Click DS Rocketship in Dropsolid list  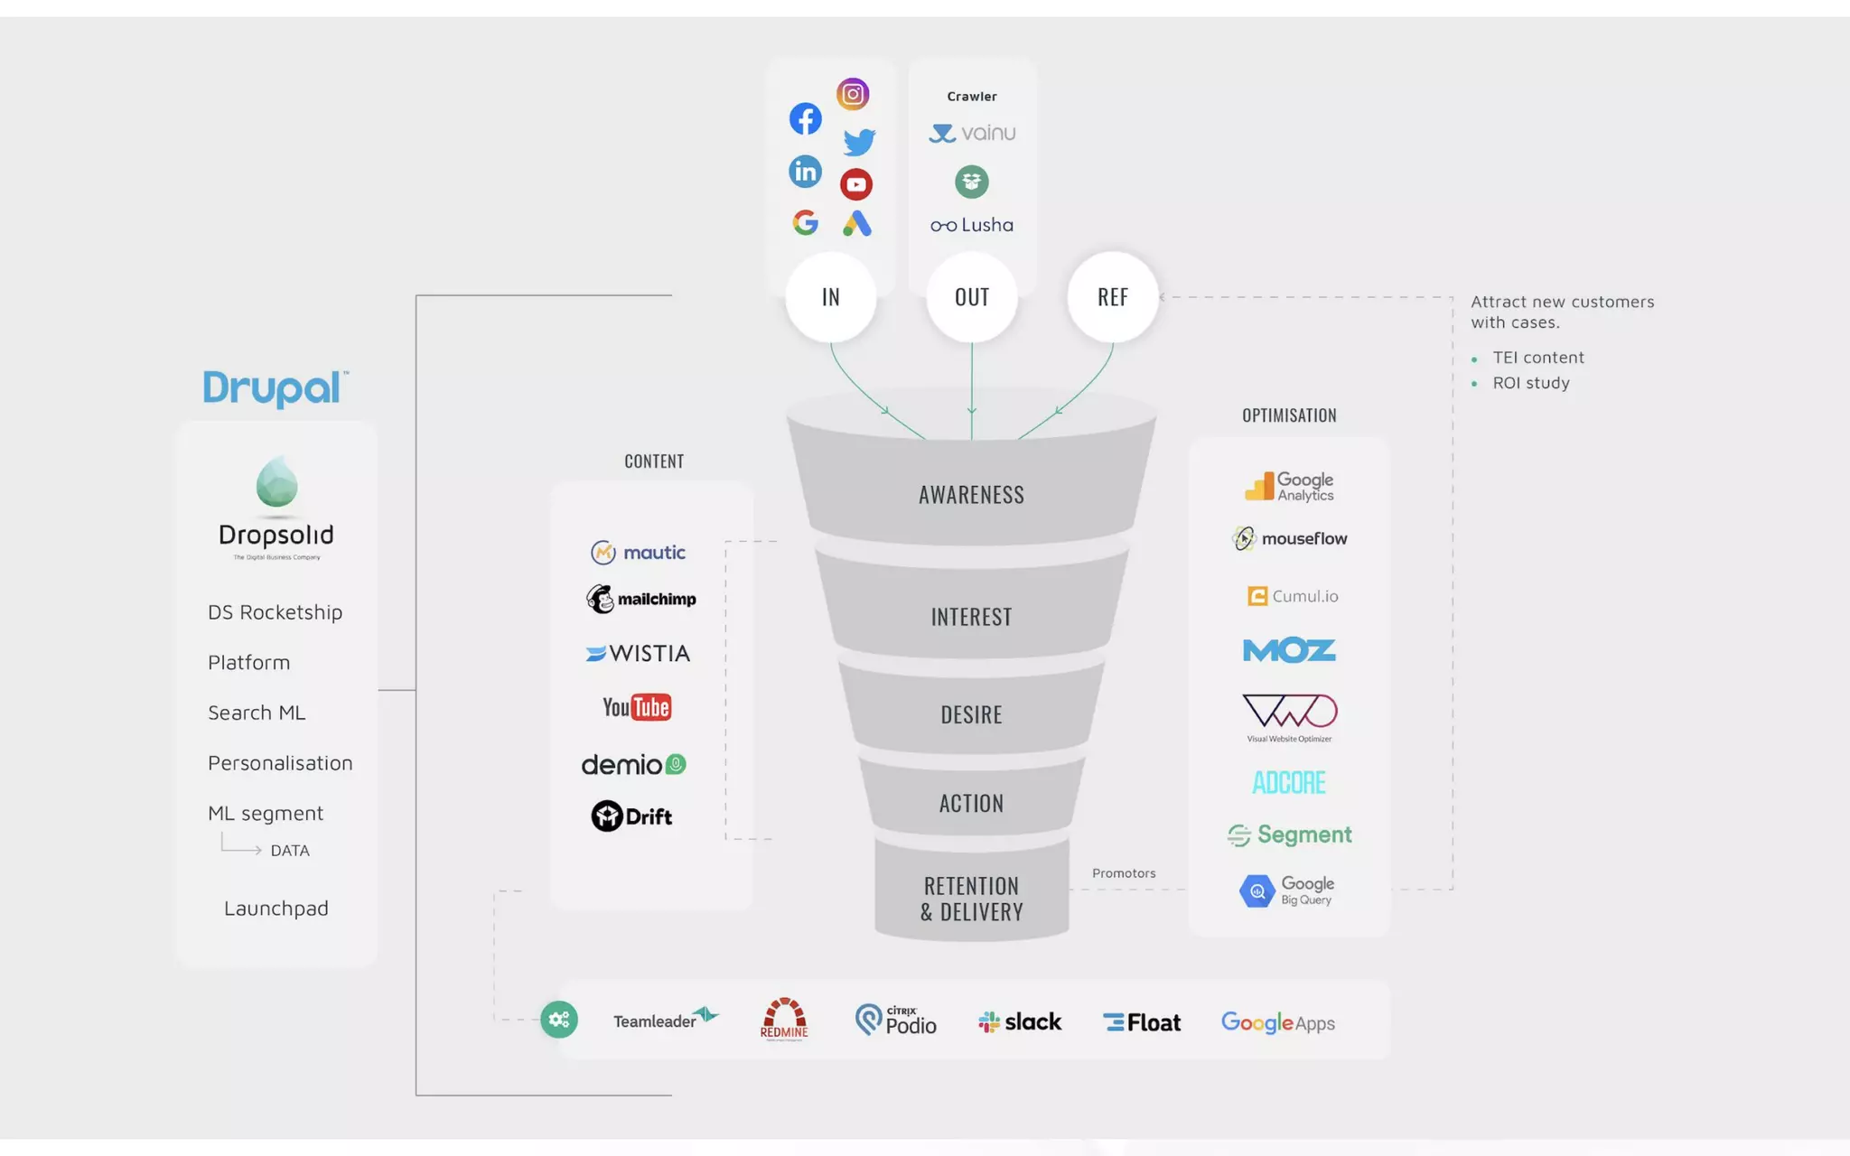[275, 612]
